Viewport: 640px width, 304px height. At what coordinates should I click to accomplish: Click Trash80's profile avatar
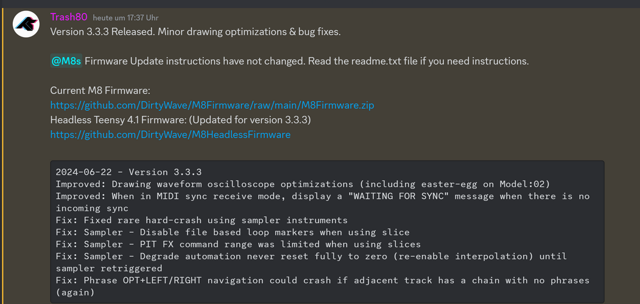tap(27, 24)
